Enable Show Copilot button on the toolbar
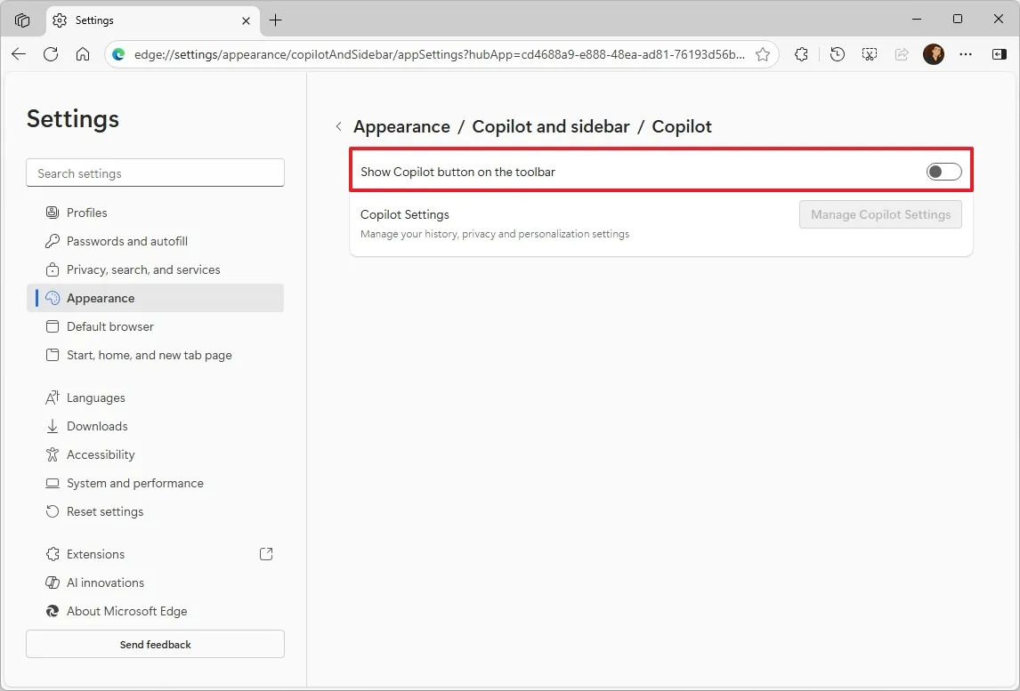 click(x=943, y=171)
